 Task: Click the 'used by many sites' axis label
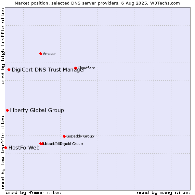pos(163,193)
